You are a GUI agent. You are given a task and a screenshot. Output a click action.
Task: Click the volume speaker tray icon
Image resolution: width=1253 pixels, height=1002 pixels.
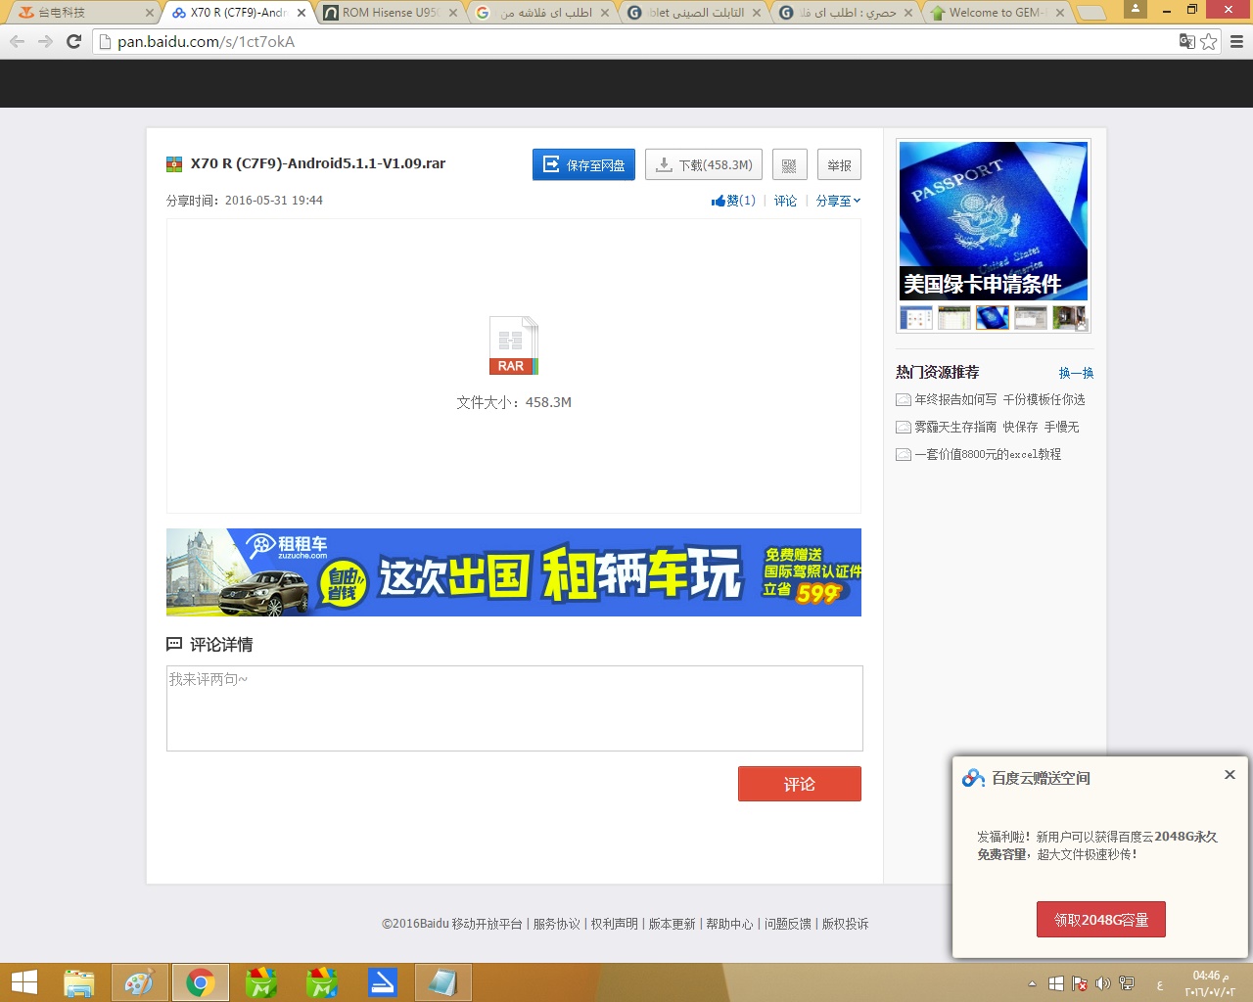[x=1103, y=983]
